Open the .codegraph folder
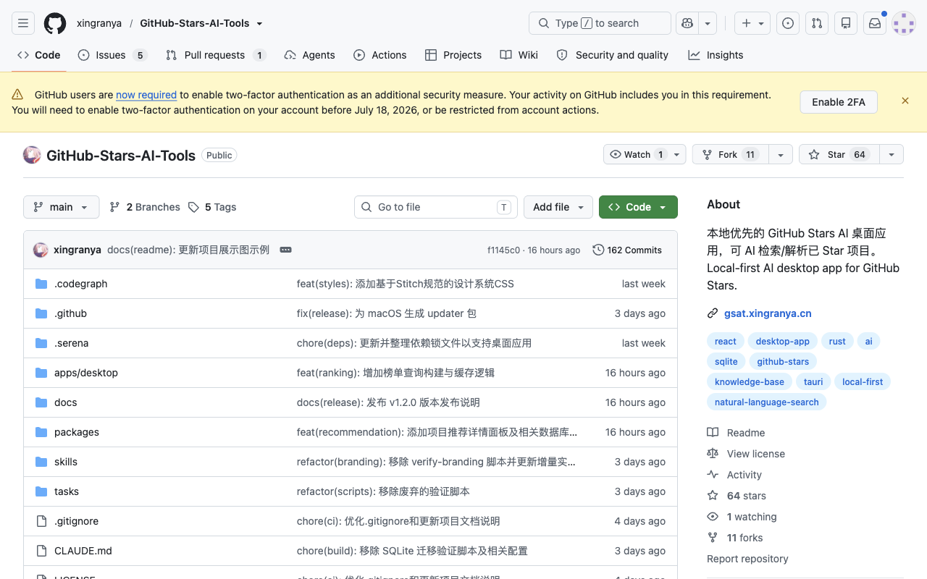Screen dimensions: 927x579 tap(81, 284)
